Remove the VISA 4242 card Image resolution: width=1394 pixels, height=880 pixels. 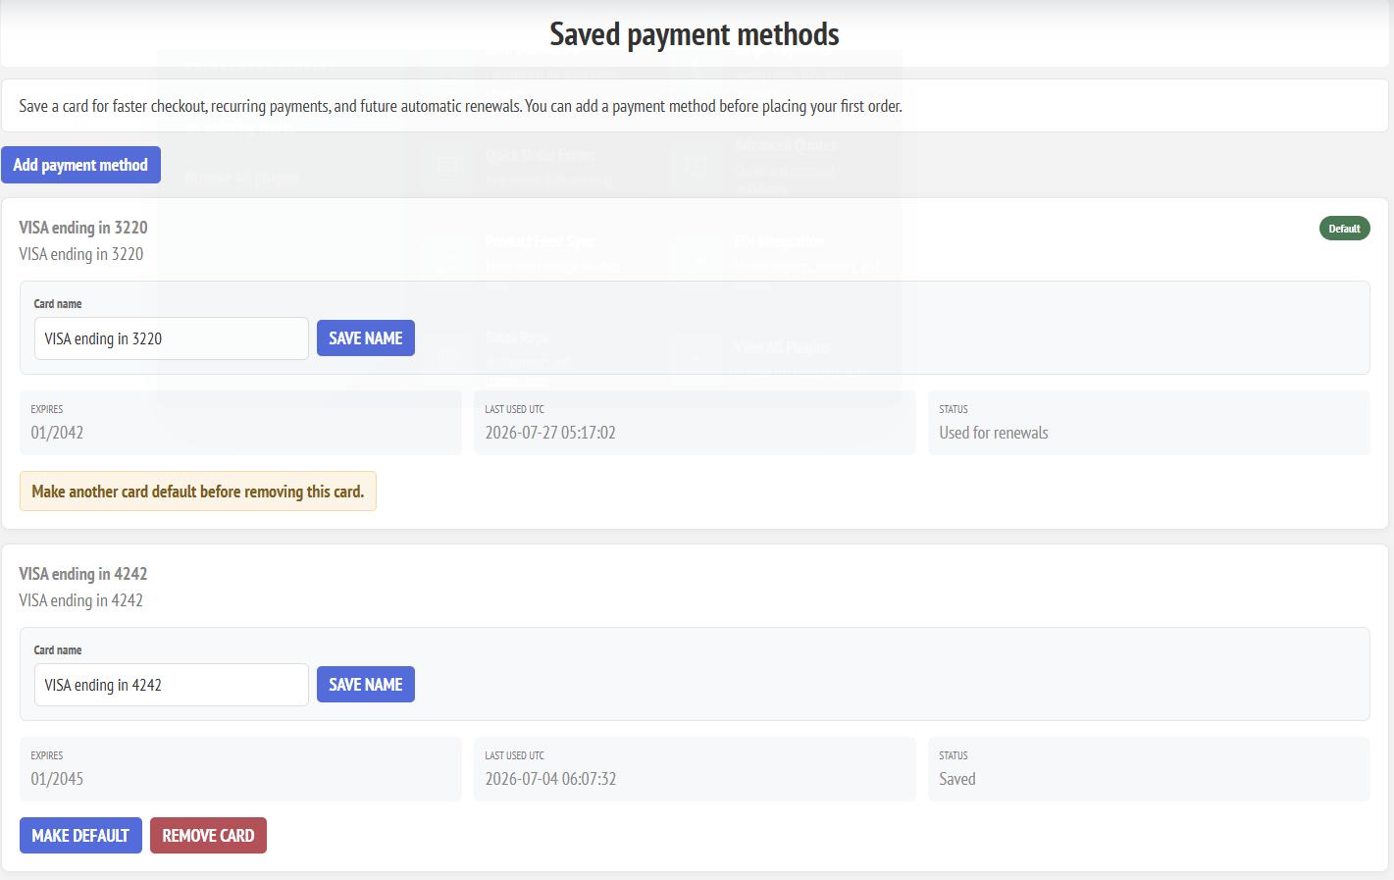(x=208, y=836)
